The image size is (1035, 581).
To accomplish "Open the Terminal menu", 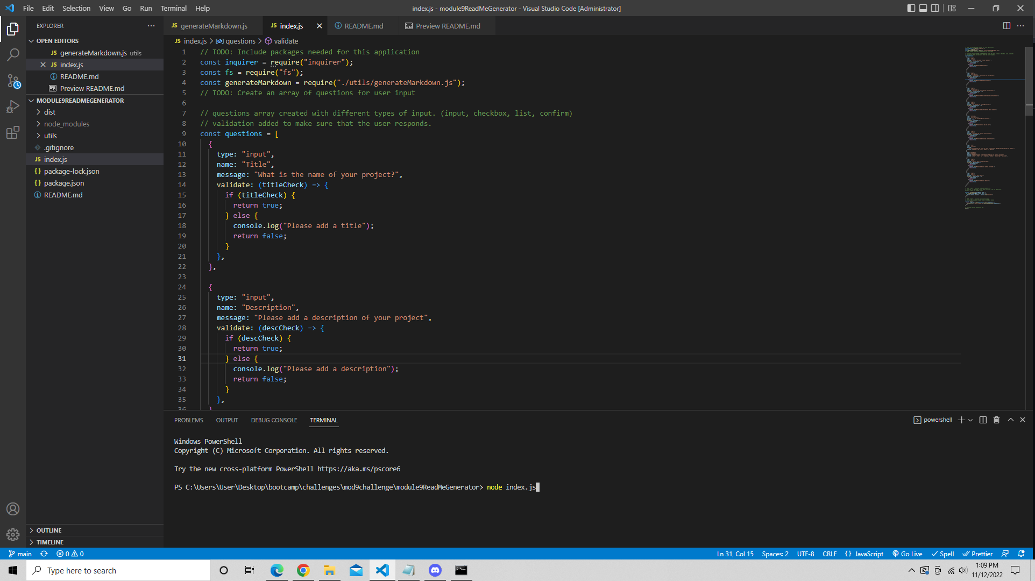I will [173, 8].
